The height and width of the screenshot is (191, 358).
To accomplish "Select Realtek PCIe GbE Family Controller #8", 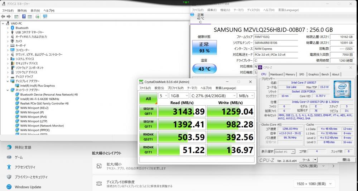I will click(44, 103).
